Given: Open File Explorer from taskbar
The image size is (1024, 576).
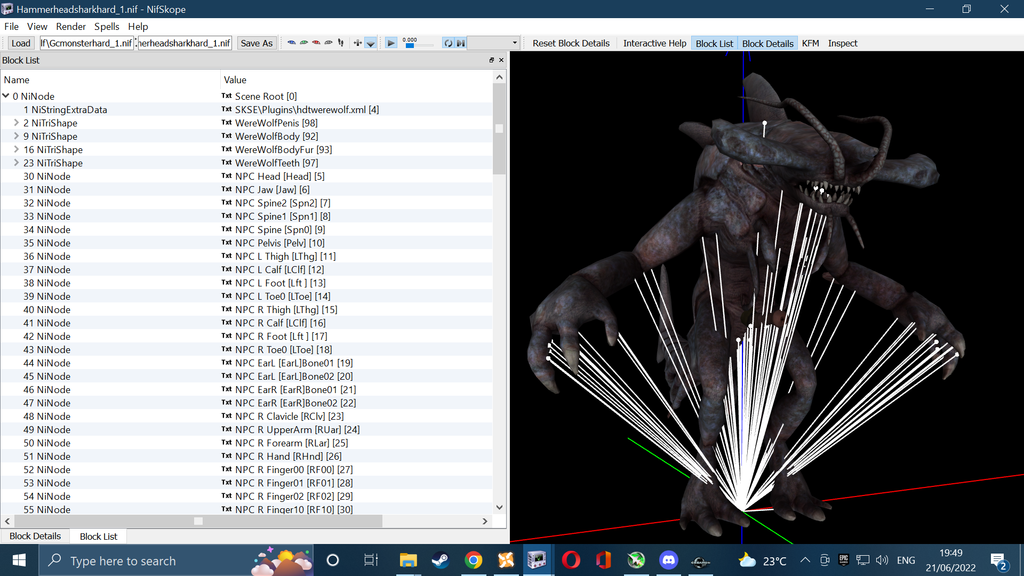Looking at the screenshot, I should click(408, 560).
